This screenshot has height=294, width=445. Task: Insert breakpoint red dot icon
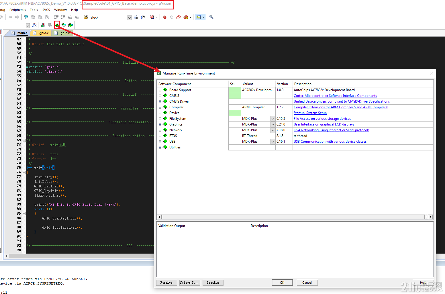165,17
